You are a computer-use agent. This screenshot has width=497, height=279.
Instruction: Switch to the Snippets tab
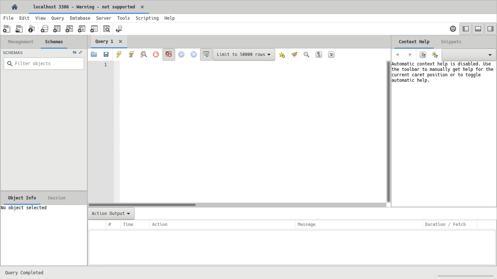point(451,42)
